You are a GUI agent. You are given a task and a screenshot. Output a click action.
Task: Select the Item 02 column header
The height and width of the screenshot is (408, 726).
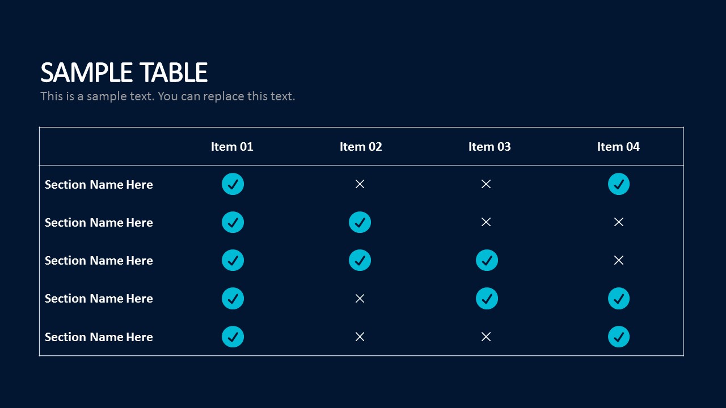361,147
